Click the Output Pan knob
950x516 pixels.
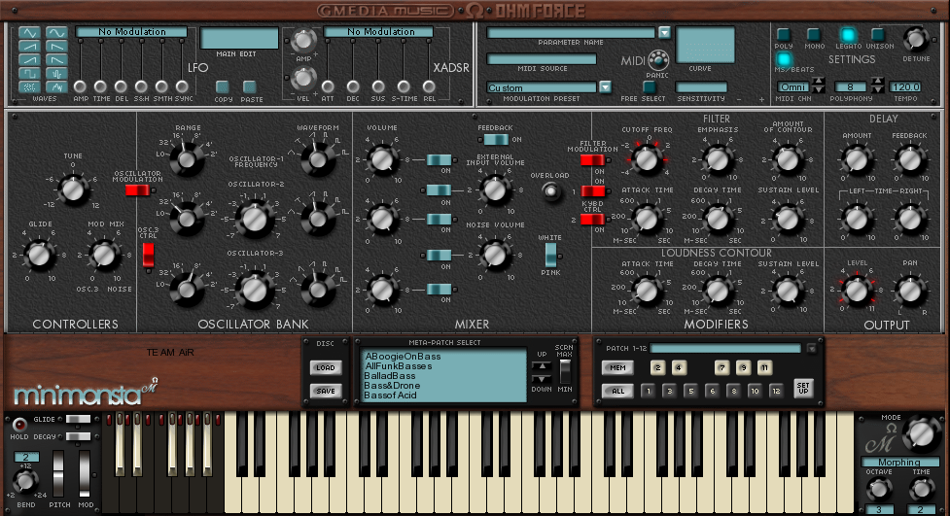pyautogui.click(x=910, y=291)
